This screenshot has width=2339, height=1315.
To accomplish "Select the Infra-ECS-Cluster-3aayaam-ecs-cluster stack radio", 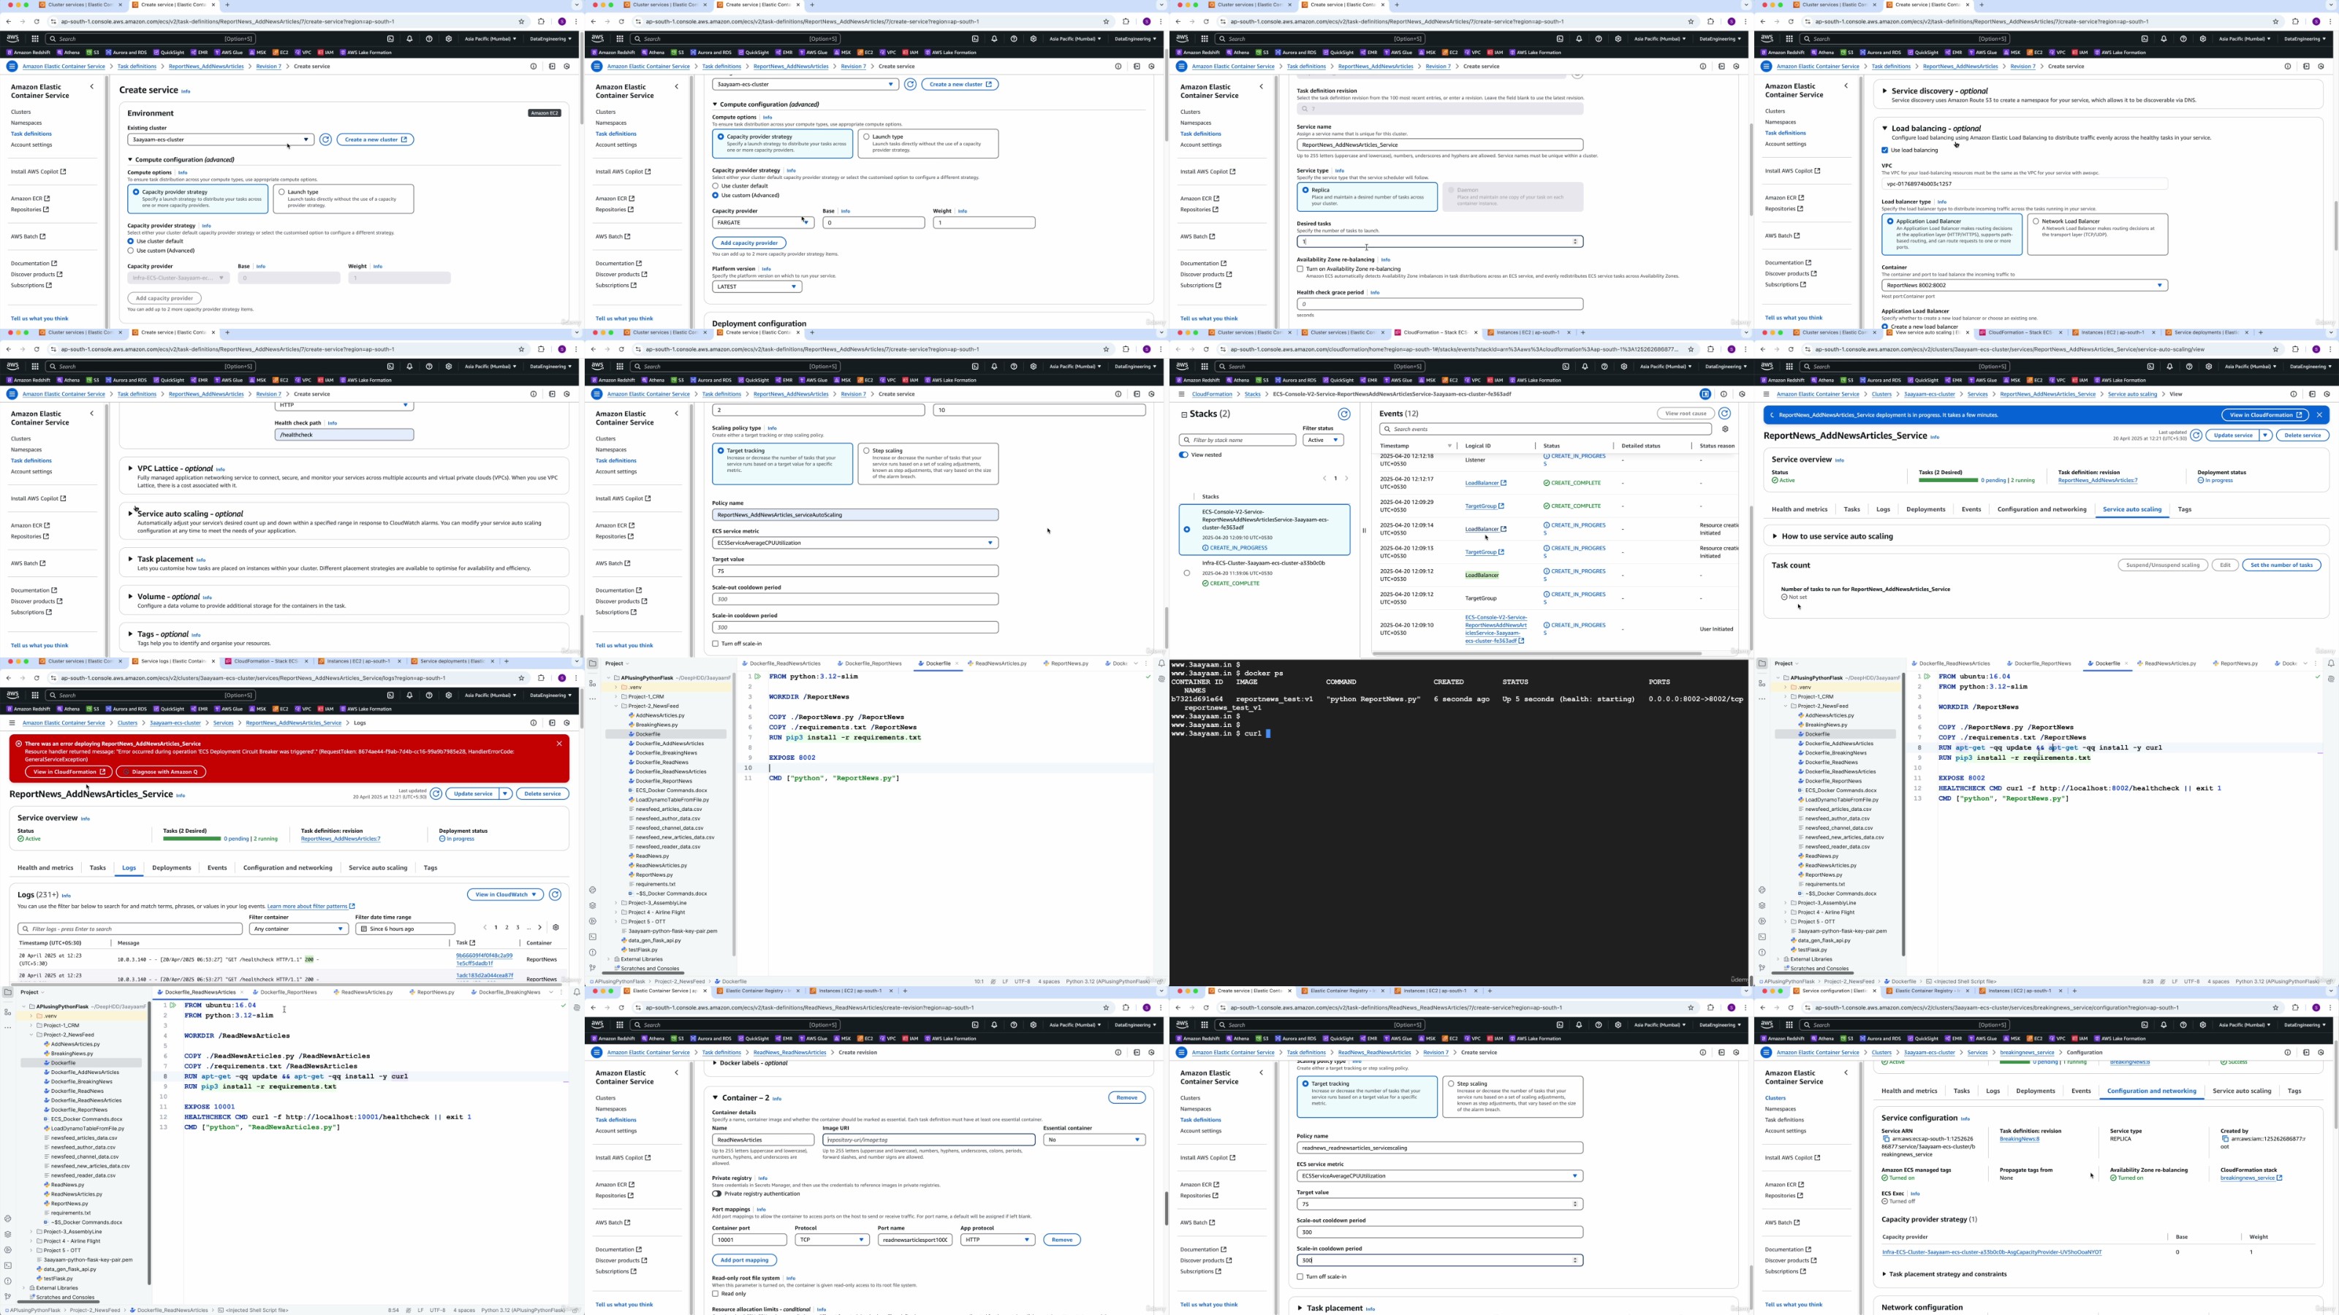I will coord(1187,573).
